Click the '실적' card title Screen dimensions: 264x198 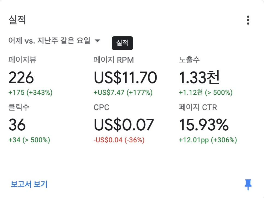17,20
